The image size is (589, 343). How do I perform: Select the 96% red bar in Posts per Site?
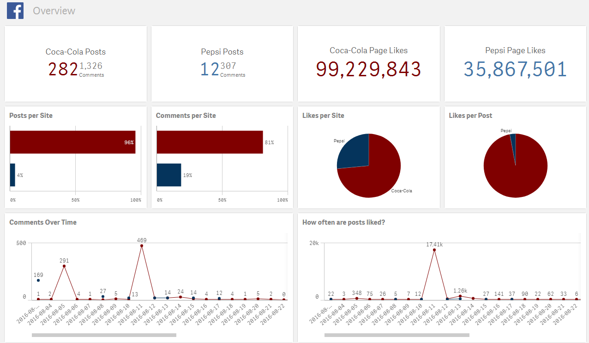[72, 142]
